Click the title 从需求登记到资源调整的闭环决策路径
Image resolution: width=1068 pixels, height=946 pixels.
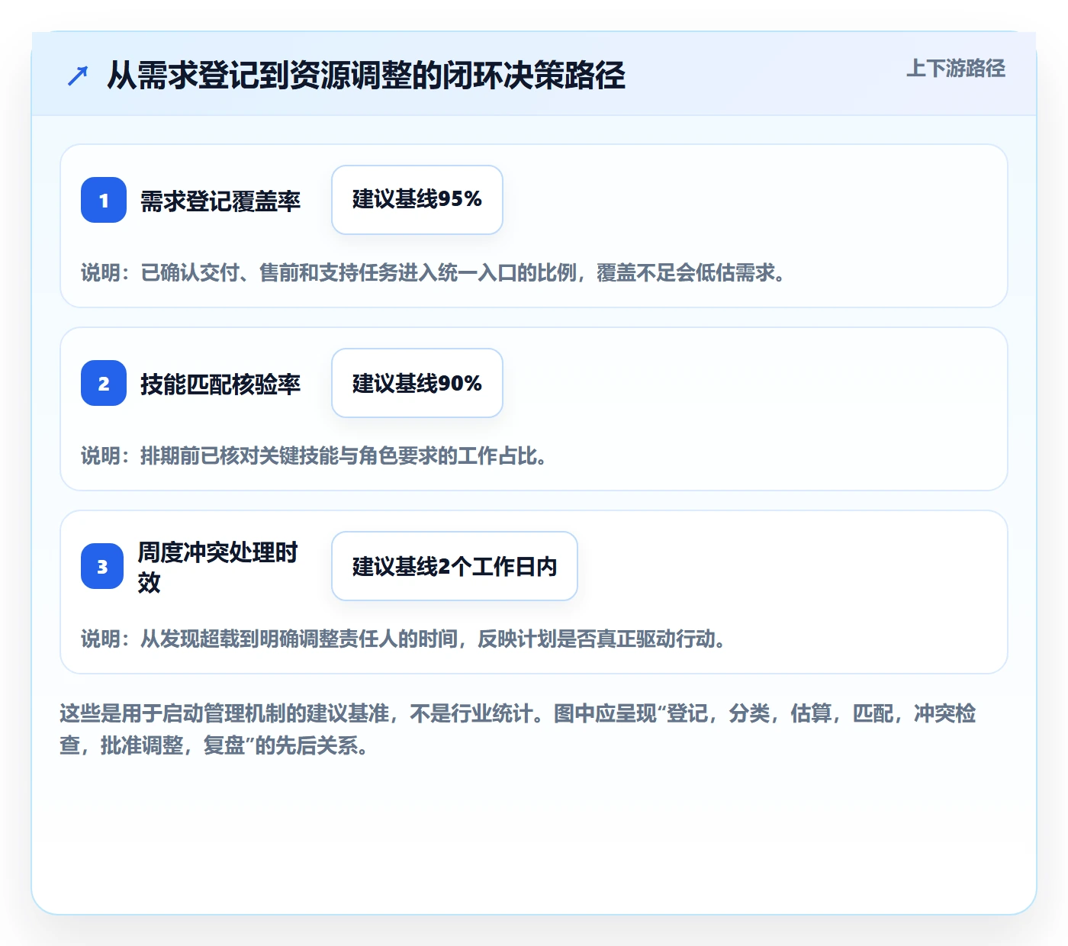tap(366, 76)
